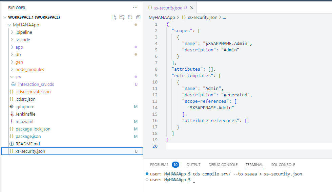
Task: Open the package.json file
Action: point(28,137)
